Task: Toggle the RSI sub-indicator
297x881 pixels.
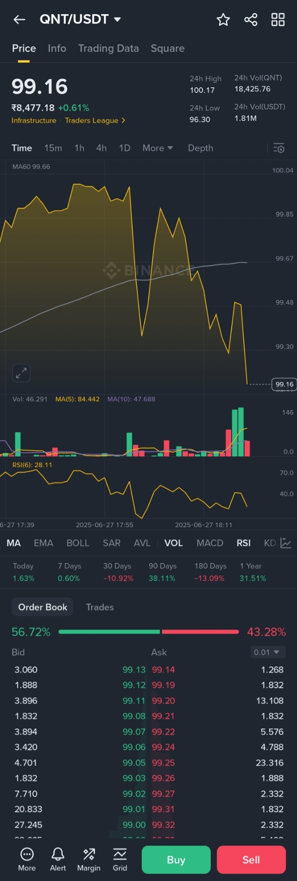Action: [x=243, y=543]
